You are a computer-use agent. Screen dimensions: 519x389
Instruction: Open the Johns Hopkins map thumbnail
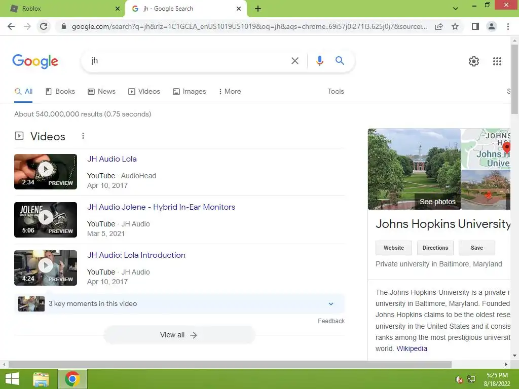tap(486, 149)
